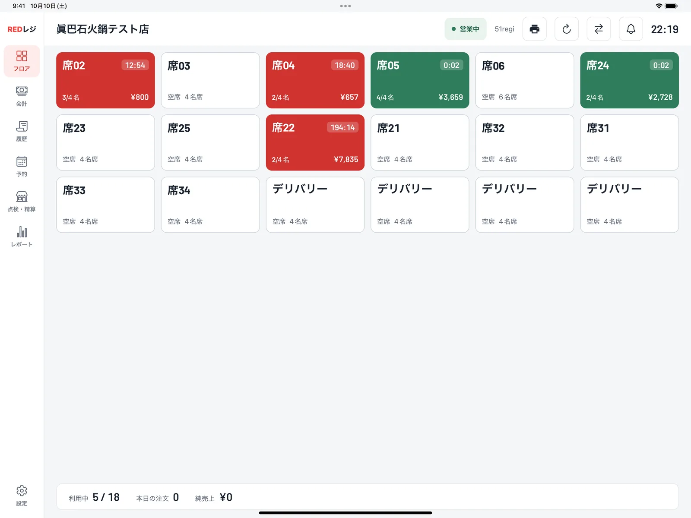Click the REDレジ logo

click(x=22, y=29)
